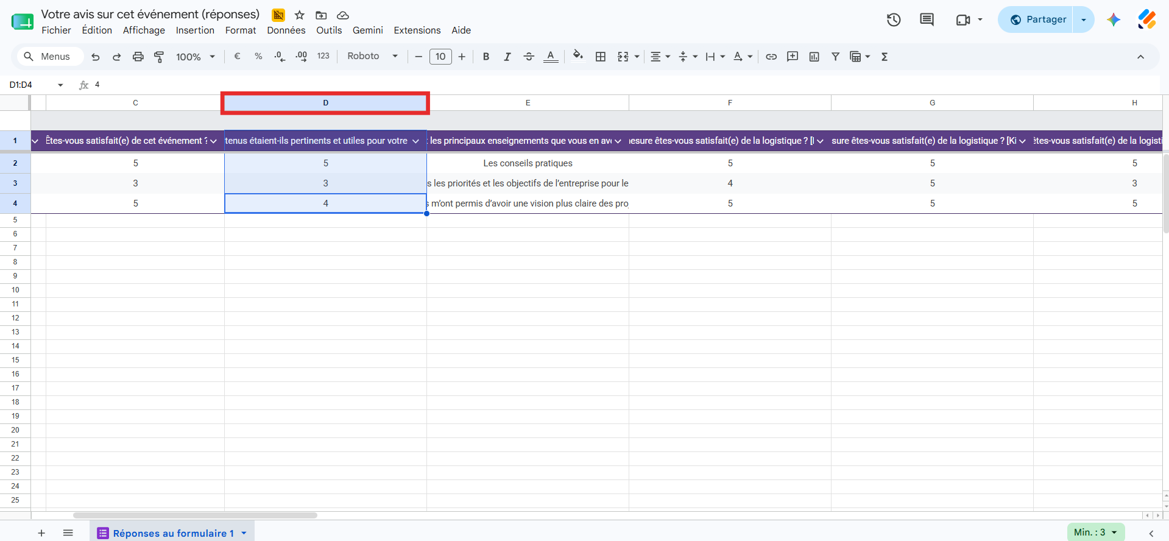Open the Affichage menu
The height and width of the screenshot is (541, 1169).
[144, 30]
